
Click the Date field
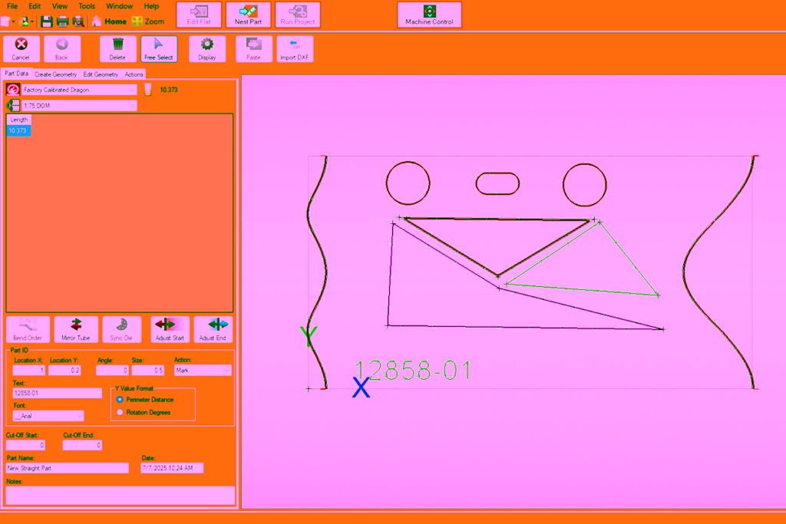[x=172, y=468]
